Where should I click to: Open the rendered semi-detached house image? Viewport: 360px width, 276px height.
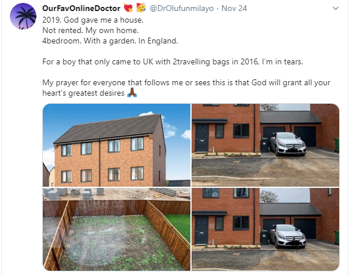coord(117,145)
